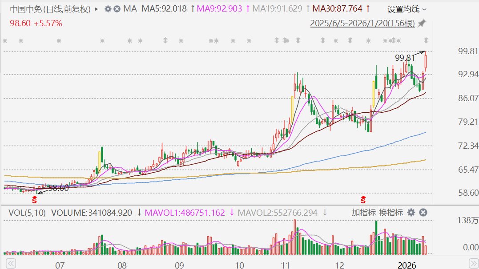Click the red S marker near 58.60
The height and width of the screenshot is (269, 479).
(34, 200)
